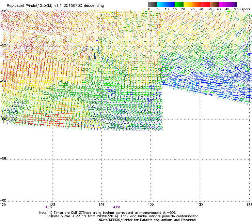Click the 'Times are GMT' note line
252x222 pixels.
pyautogui.click(x=107, y=213)
